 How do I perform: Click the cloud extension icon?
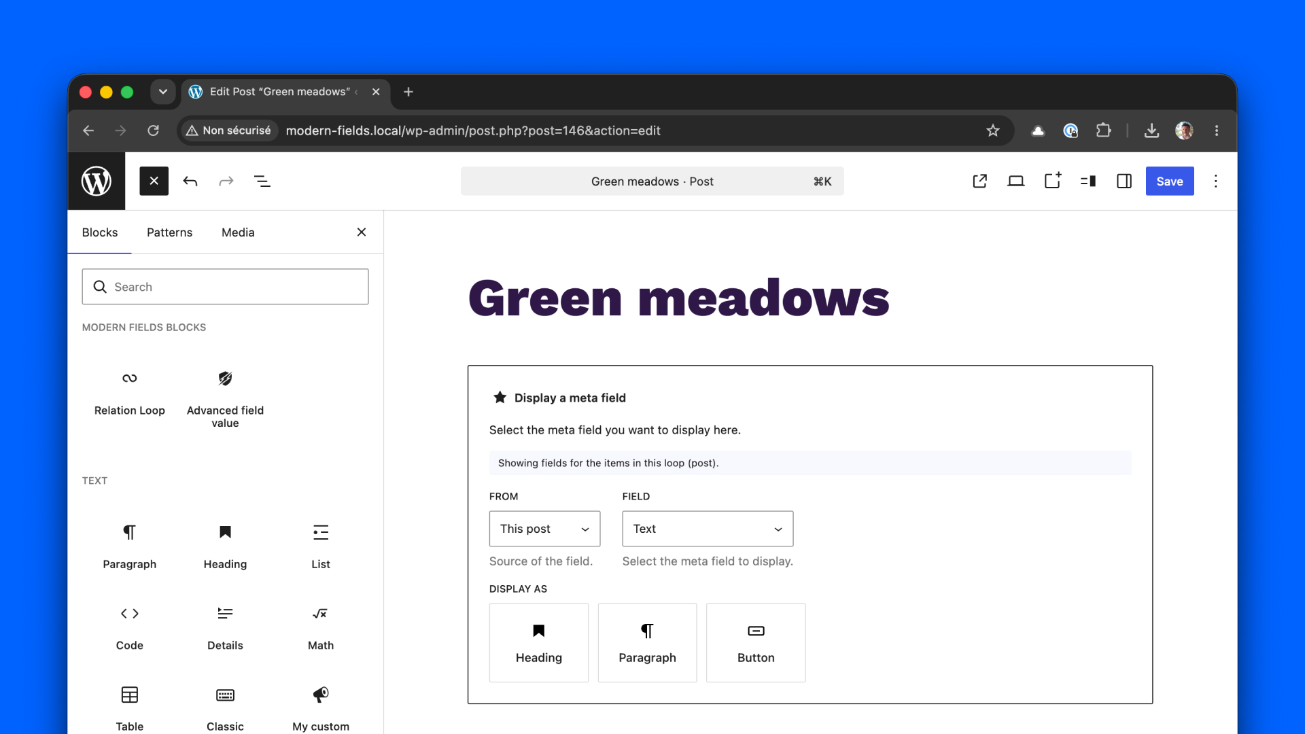(1038, 130)
